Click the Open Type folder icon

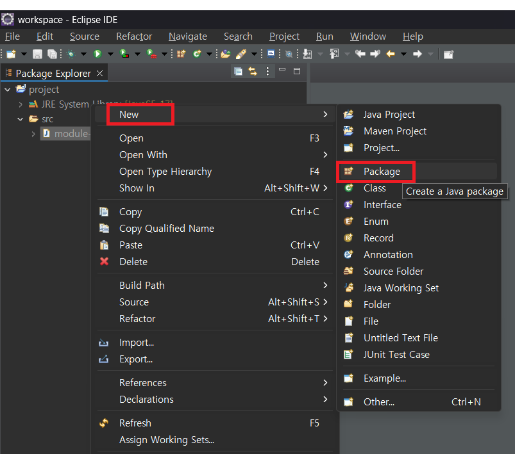225,54
